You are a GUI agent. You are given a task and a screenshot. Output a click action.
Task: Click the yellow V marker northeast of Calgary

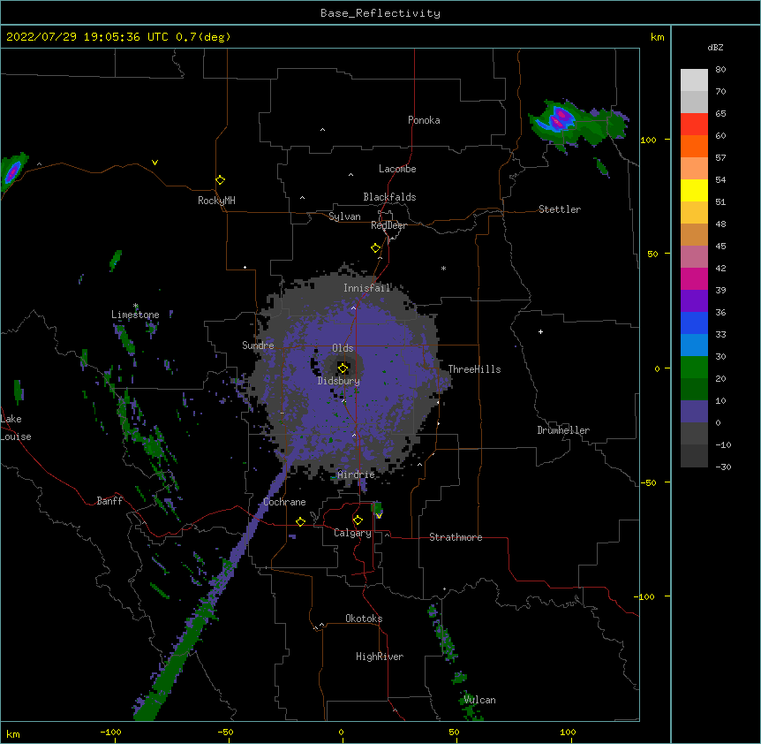point(379,516)
